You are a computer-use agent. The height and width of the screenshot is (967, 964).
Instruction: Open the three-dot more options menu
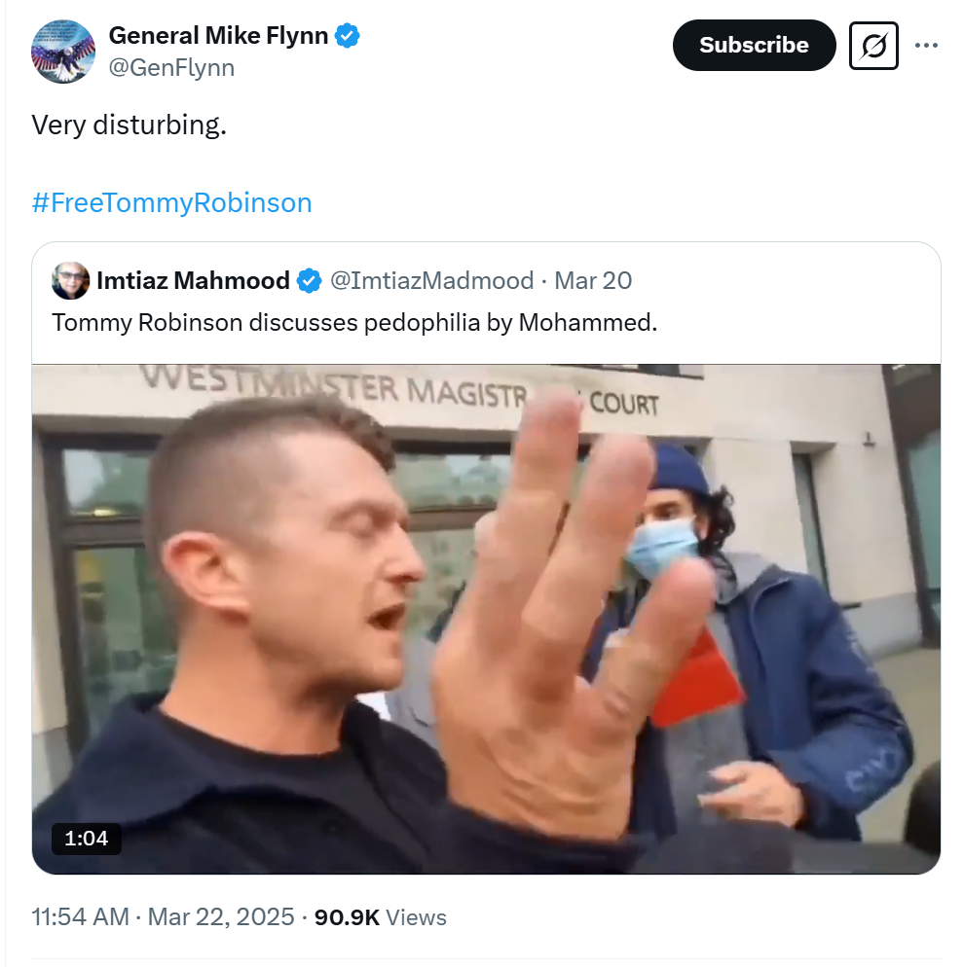[926, 45]
